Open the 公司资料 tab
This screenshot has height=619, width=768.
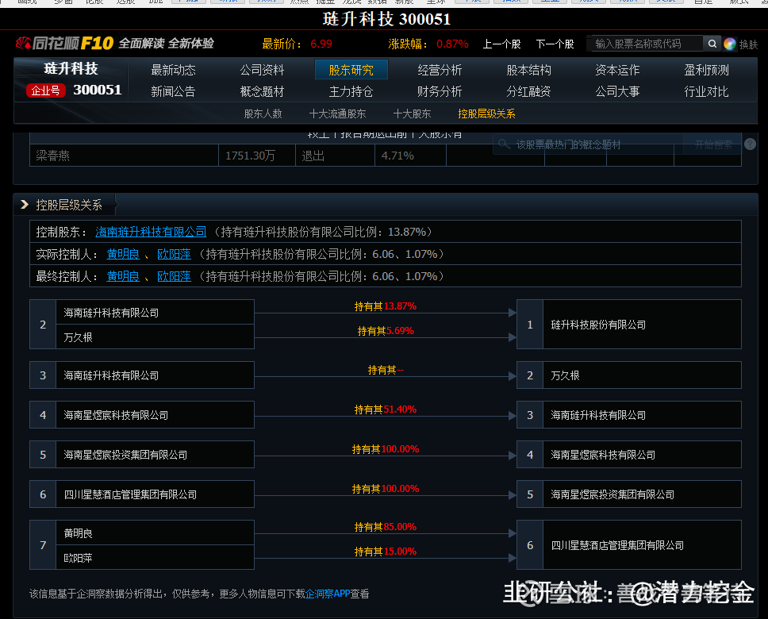(262, 70)
